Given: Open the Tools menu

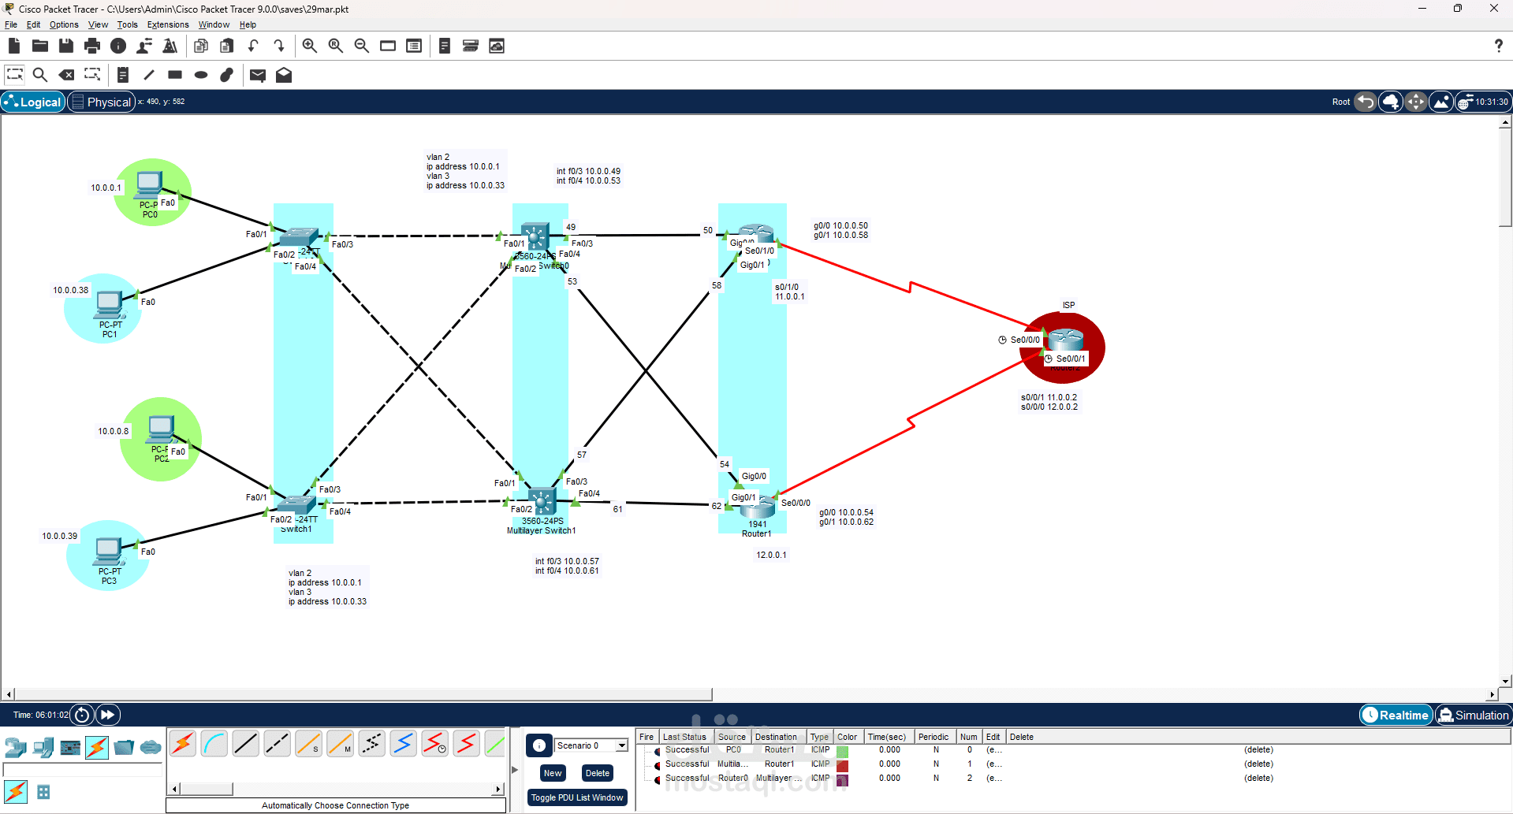Looking at the screenshot, I should (128, 24).
